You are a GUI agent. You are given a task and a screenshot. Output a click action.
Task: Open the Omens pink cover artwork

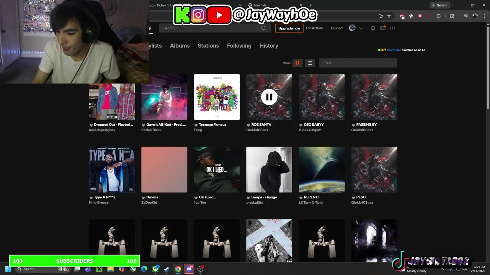tap(164, 170)
